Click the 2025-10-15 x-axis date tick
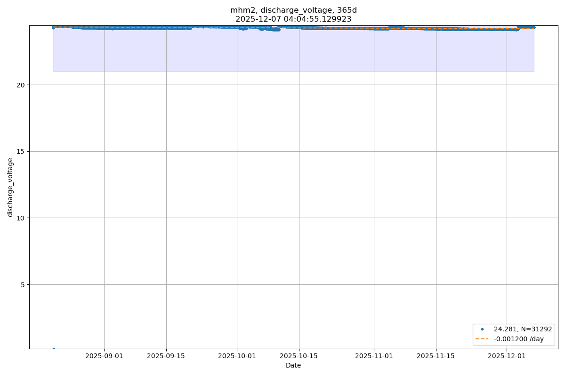 click(x=299, y=356)
